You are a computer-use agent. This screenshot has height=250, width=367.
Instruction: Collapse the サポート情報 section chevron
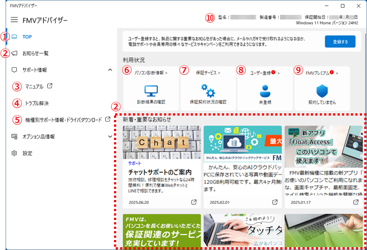click(x=110, y=70)
